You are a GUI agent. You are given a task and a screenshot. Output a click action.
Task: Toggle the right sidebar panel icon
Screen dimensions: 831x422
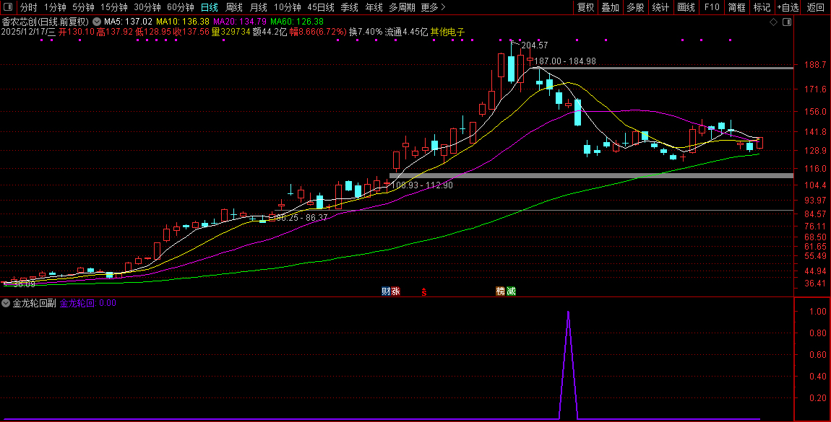click(787, 22)
